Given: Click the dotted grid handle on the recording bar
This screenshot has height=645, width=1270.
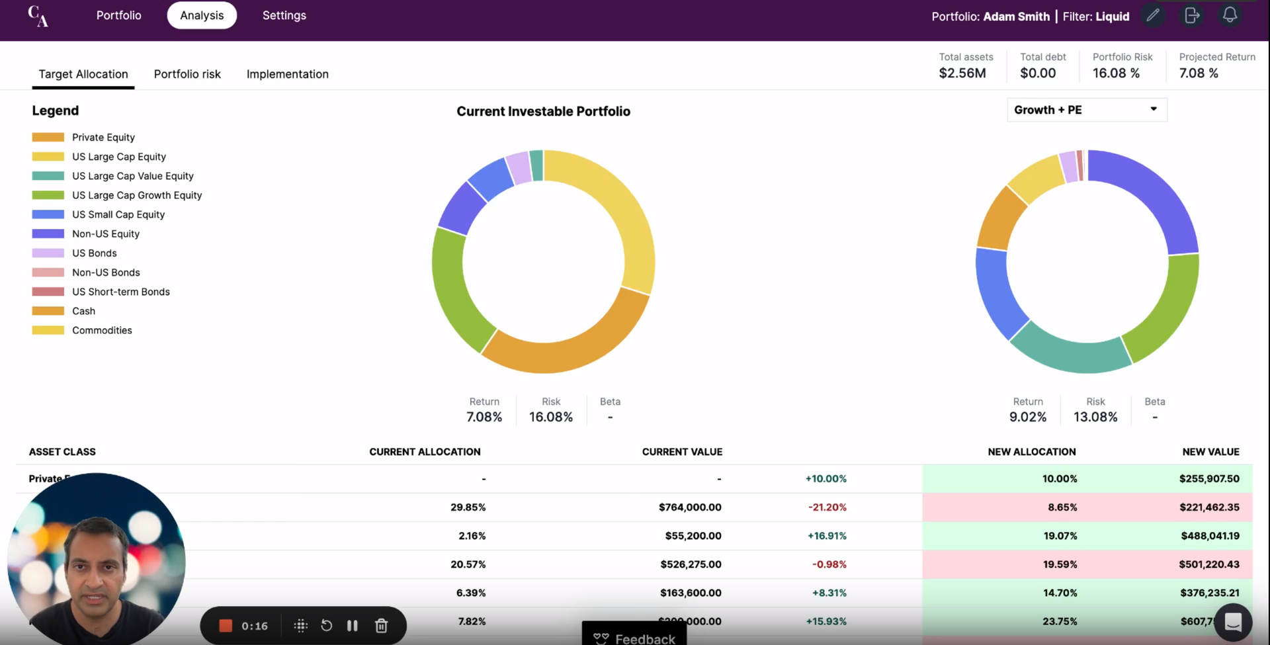Looking at the screenshot, I should pos(301,626).
